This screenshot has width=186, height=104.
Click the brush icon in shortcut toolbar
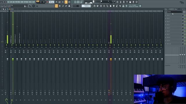coord(63,6)
